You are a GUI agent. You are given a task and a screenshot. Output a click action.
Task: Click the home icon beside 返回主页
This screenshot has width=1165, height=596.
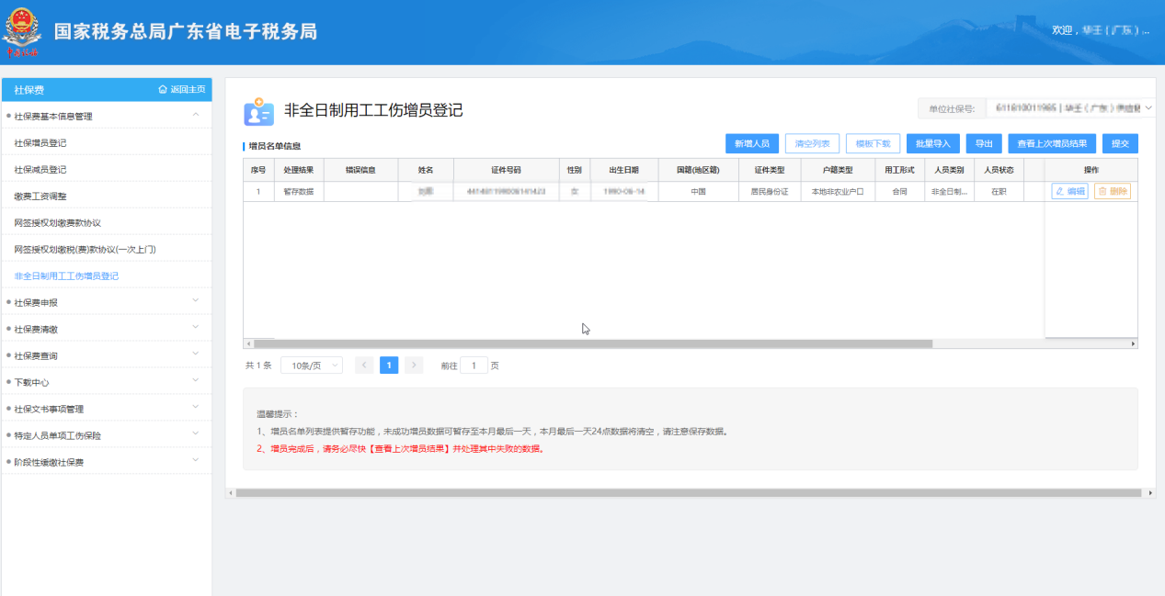click(x=163, y=90)
